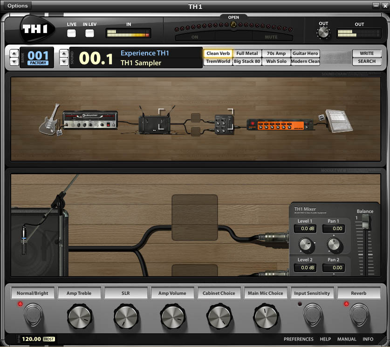Viewport: 390px width, 347px height.
Task: Click the SEARCH button
Action: [367, 61]
